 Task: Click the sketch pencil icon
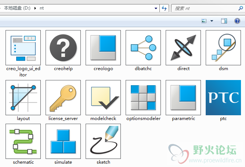click(x=103, y=141)
